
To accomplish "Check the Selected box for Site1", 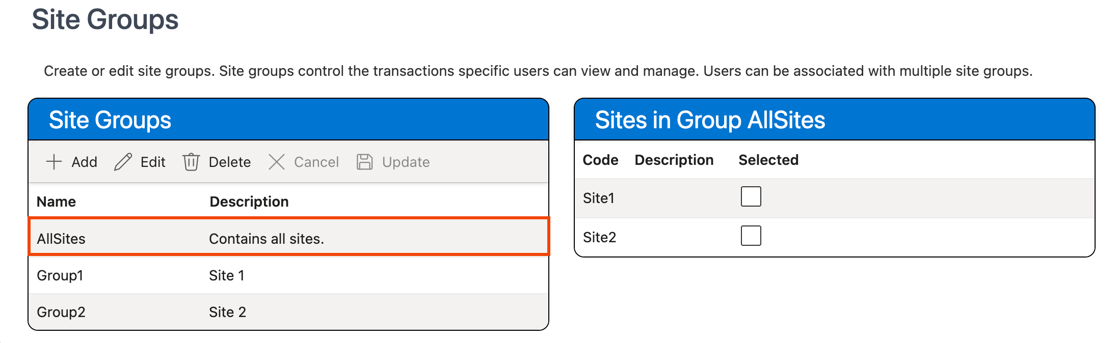I will pos(751,196).
